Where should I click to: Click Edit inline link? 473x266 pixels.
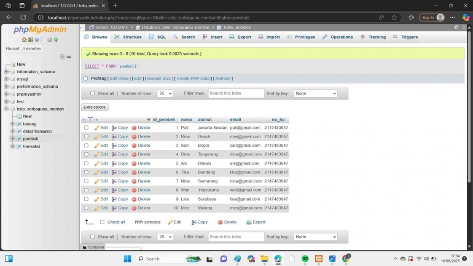pos(119,79)
